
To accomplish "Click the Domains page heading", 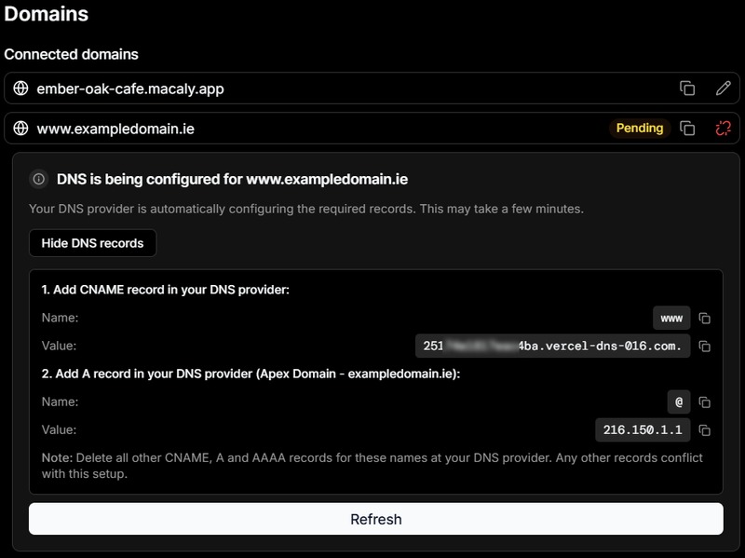I will pos(46,14).
